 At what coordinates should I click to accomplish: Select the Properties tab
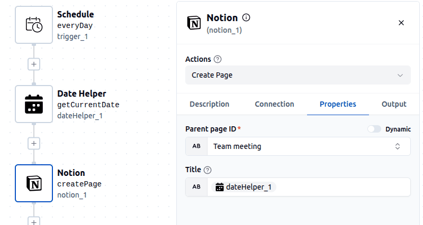click(338, 104)
